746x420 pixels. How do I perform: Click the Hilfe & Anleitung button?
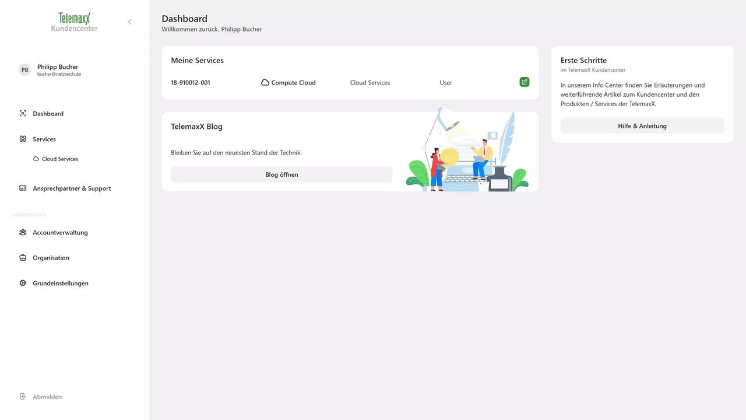point(642,125)
